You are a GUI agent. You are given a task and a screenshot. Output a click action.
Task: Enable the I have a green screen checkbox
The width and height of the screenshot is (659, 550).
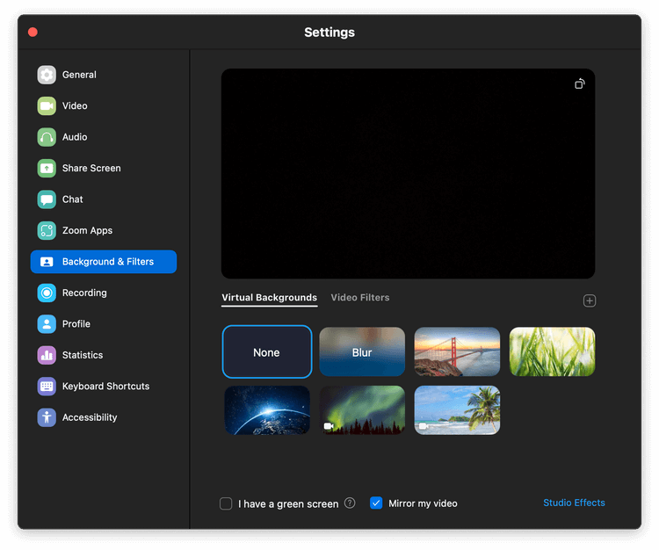tap(226, 503)
